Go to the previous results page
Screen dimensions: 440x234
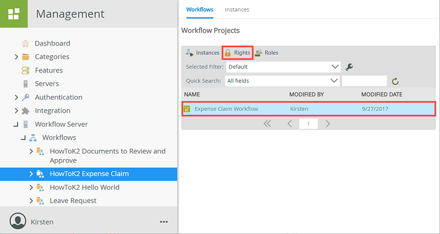click(290, 124)
